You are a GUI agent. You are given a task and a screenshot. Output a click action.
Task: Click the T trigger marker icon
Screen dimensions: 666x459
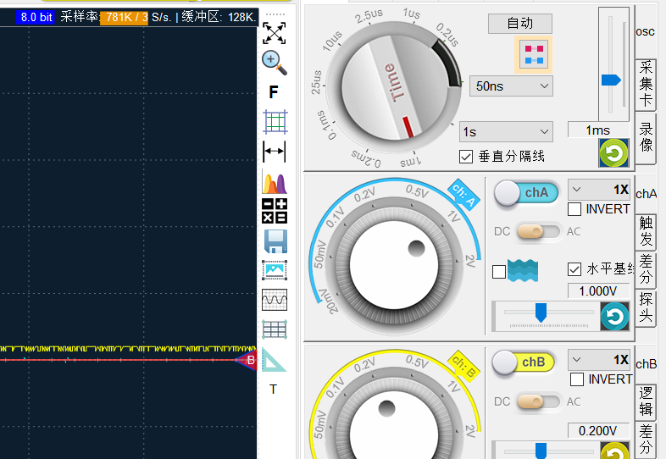coord(273,389)
